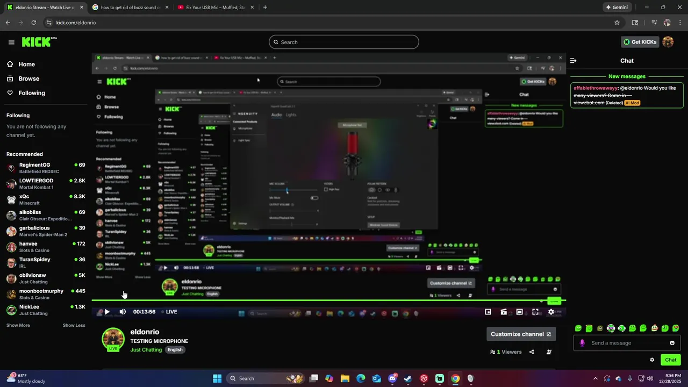This screenshot has width=688, height=387.
Task: Open the emoji picker in message box
Action: pyautogui.click(x=672, y=343)
